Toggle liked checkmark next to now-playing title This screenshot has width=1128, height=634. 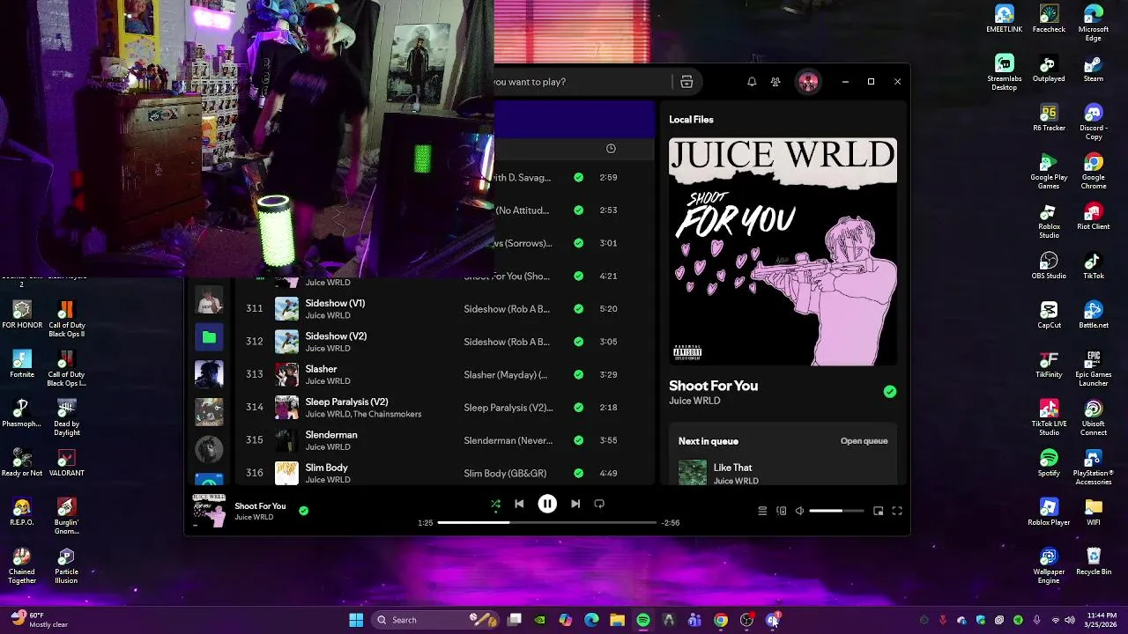(x=303, y=510)
